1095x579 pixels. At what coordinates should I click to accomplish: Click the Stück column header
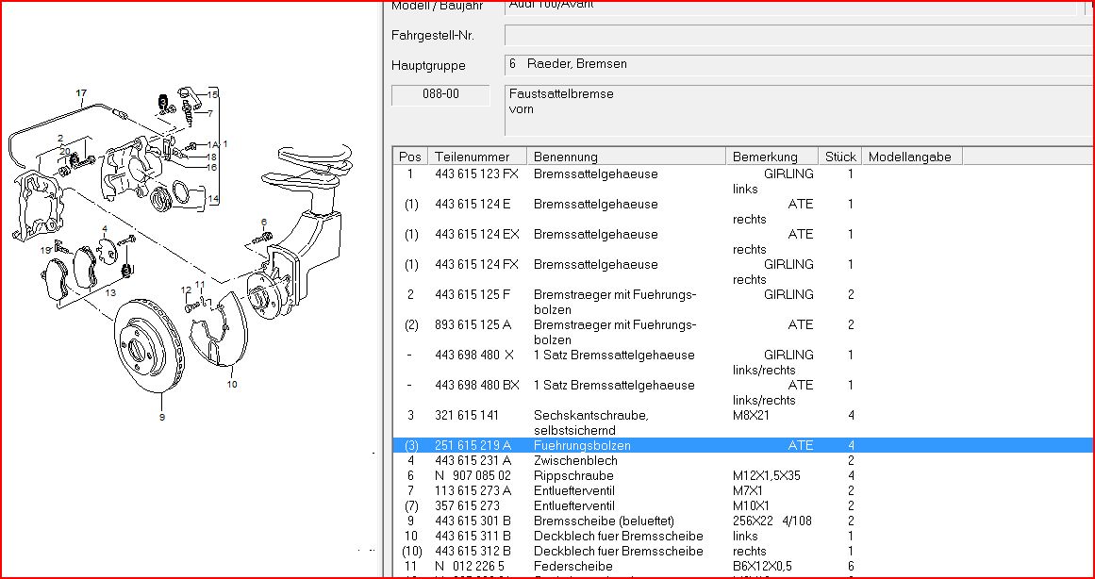click(840, 157)
